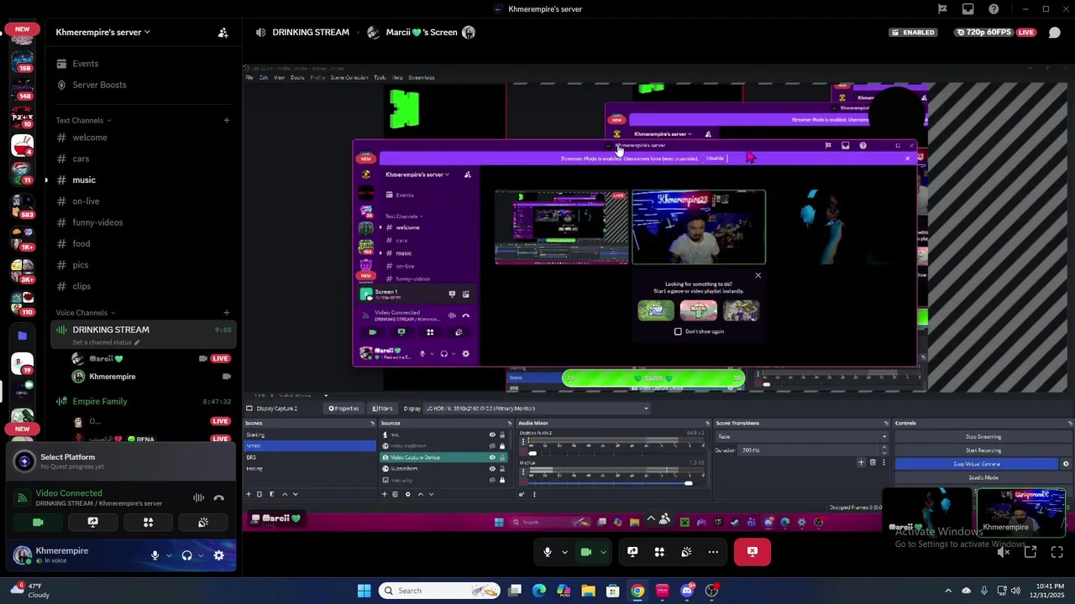Toggle deafen headphones in user panel

coord(187,555)
